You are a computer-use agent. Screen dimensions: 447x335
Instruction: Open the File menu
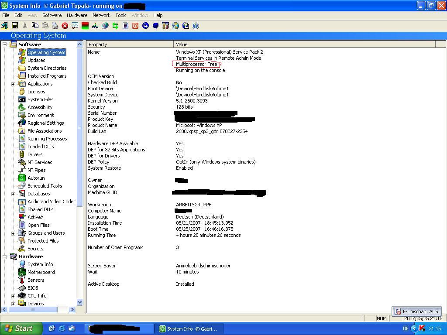(6, 15)
